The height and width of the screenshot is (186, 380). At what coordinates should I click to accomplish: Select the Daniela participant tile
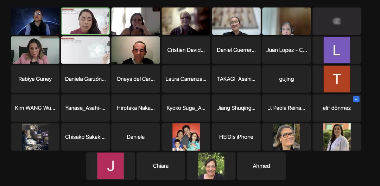coord(136,137)
